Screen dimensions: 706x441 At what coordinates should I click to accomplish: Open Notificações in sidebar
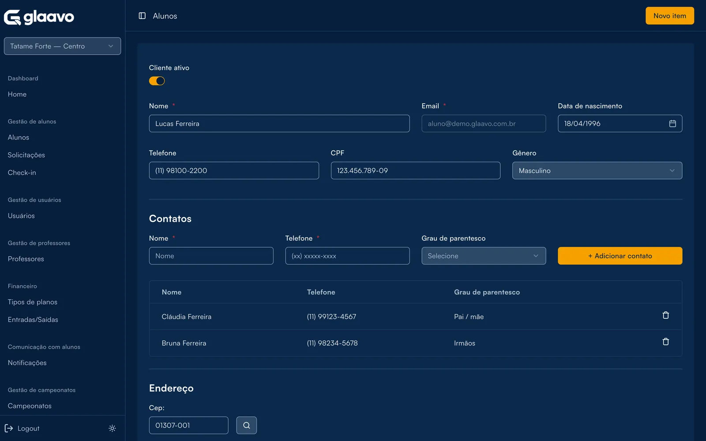[x=27, y=363]
